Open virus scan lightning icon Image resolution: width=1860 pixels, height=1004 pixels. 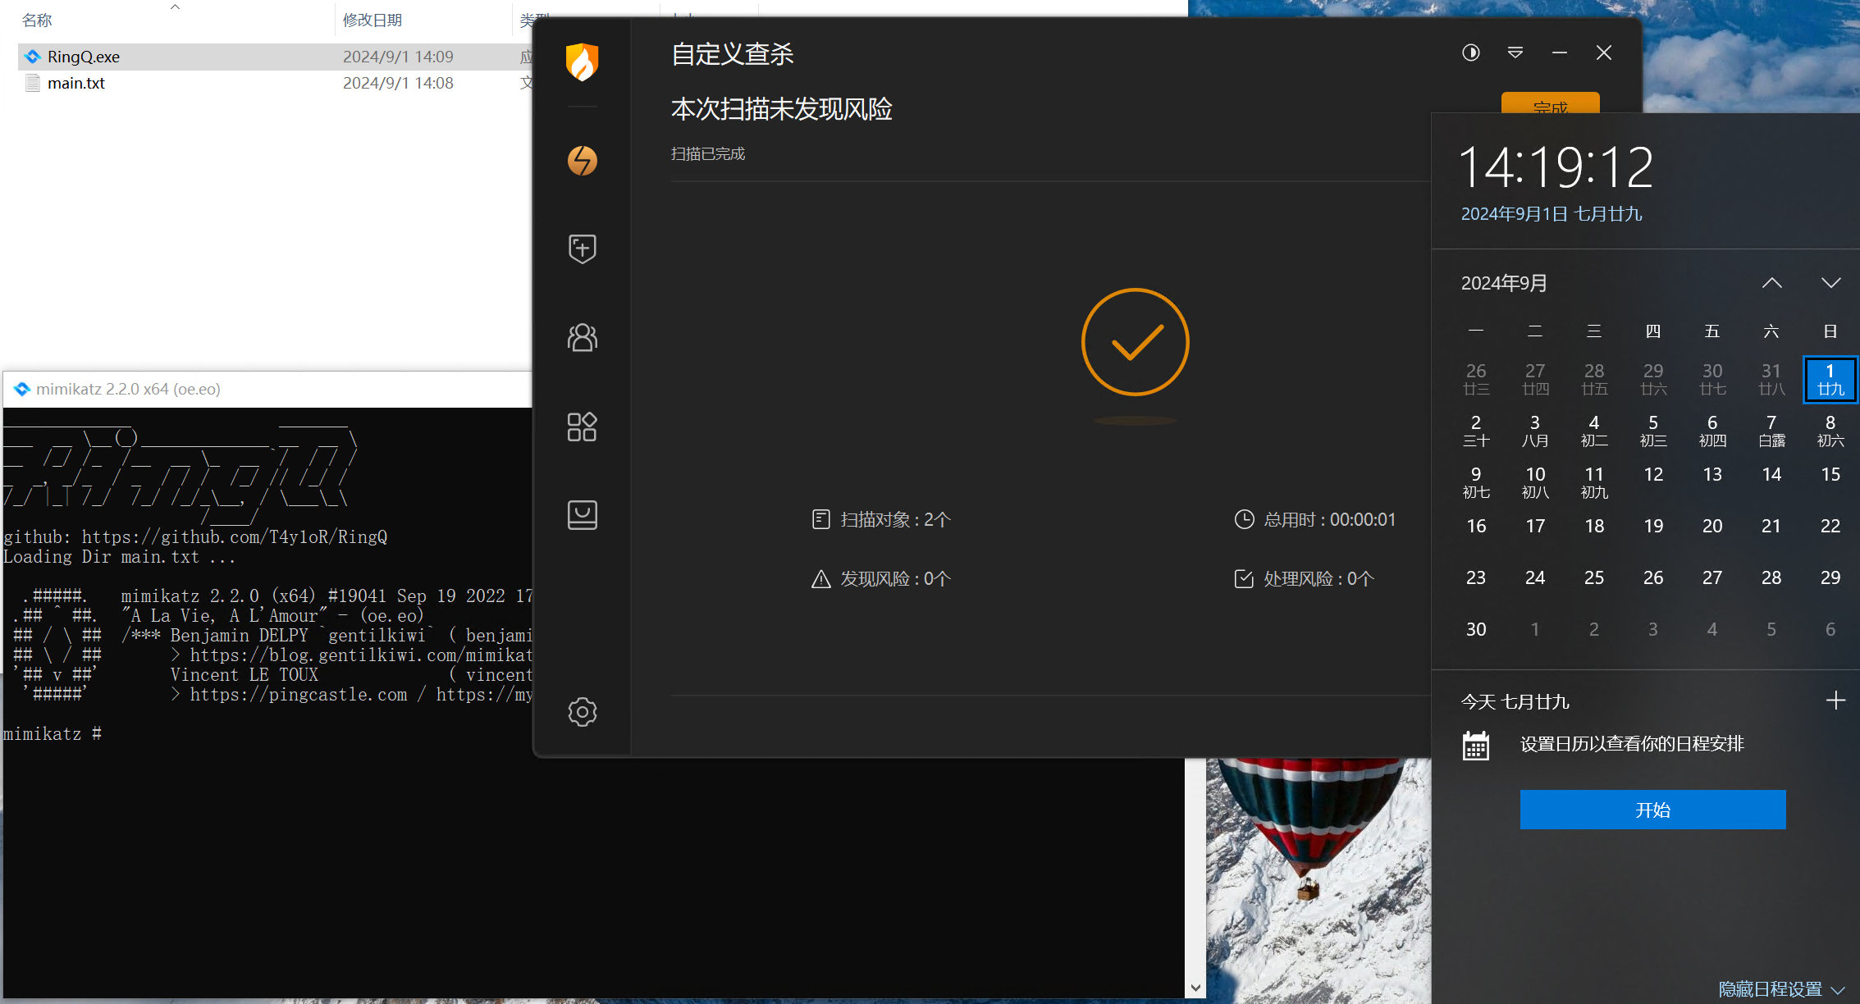click(x=582, y=161)
